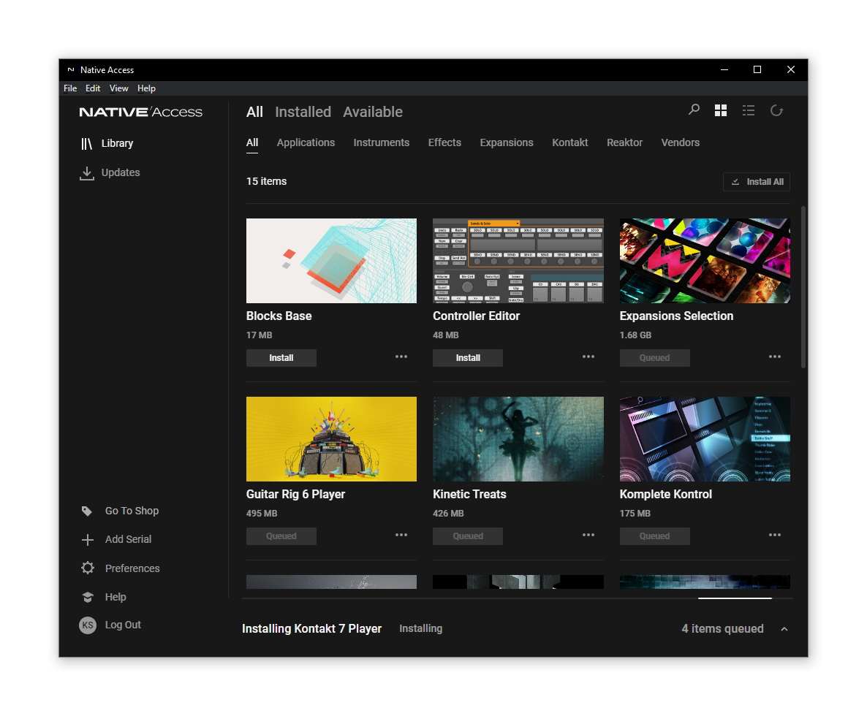Click Add Serial plus icon
This screenshot has height=716, width=867.
(87, 539)
